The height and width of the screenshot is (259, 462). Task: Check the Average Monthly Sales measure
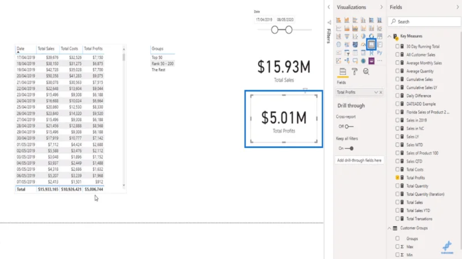point(397,63)
